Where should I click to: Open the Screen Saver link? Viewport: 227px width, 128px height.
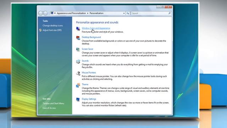(88, 49)
